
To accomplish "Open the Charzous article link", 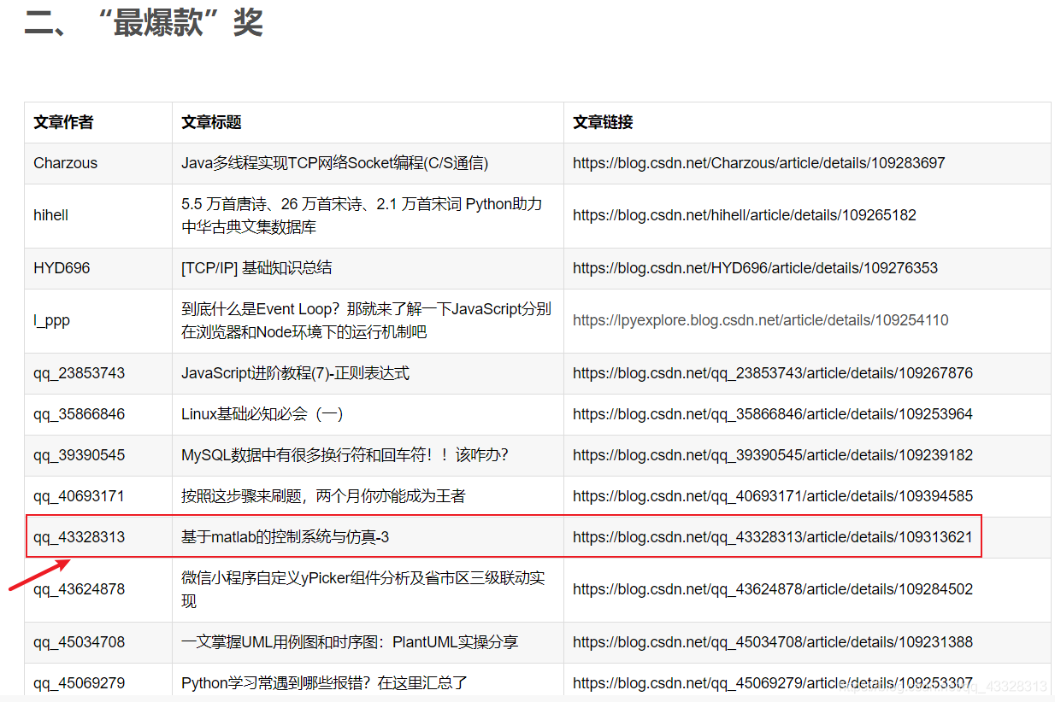I will 759,163.
